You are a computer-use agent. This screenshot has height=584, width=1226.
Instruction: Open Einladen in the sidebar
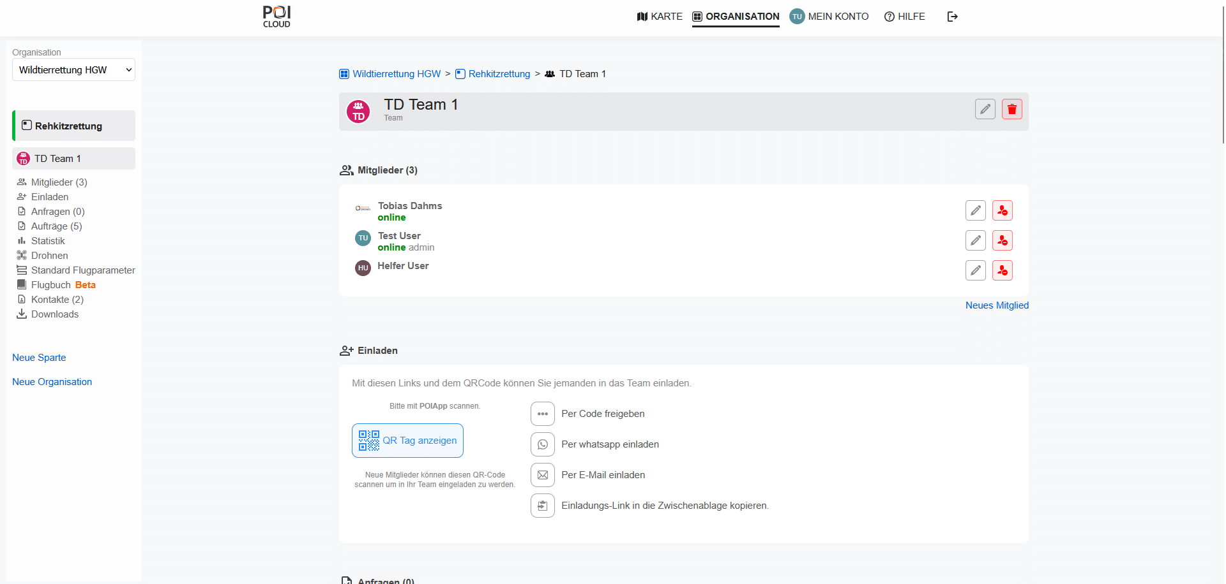pyautogui.click(x=42, y=197)
